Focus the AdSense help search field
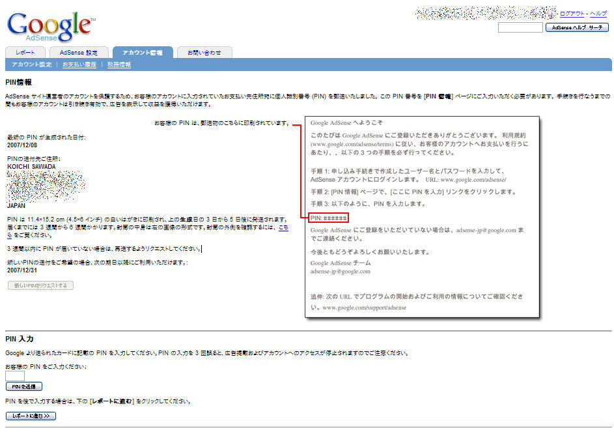Viewport: 614px width, 432px height. pyautogui.click(x=520, y=27)
